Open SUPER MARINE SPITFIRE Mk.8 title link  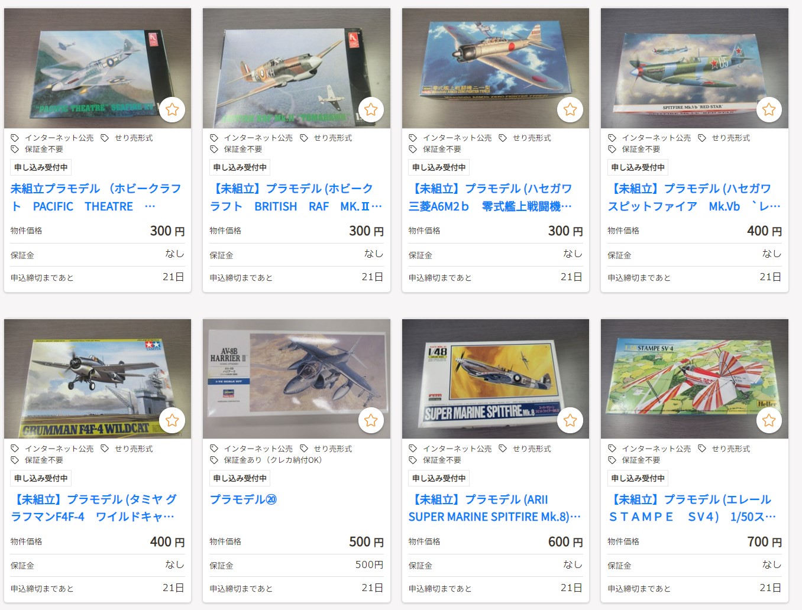point(495,508)
